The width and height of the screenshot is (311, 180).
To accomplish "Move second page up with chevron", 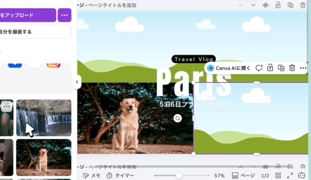I will tap(241, 167).
